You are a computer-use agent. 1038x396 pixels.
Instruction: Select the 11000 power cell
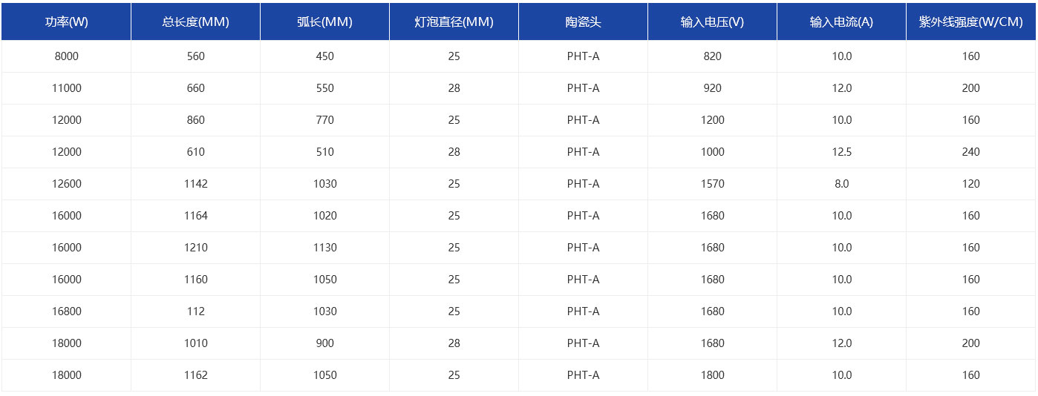click(x=66, y=88)
